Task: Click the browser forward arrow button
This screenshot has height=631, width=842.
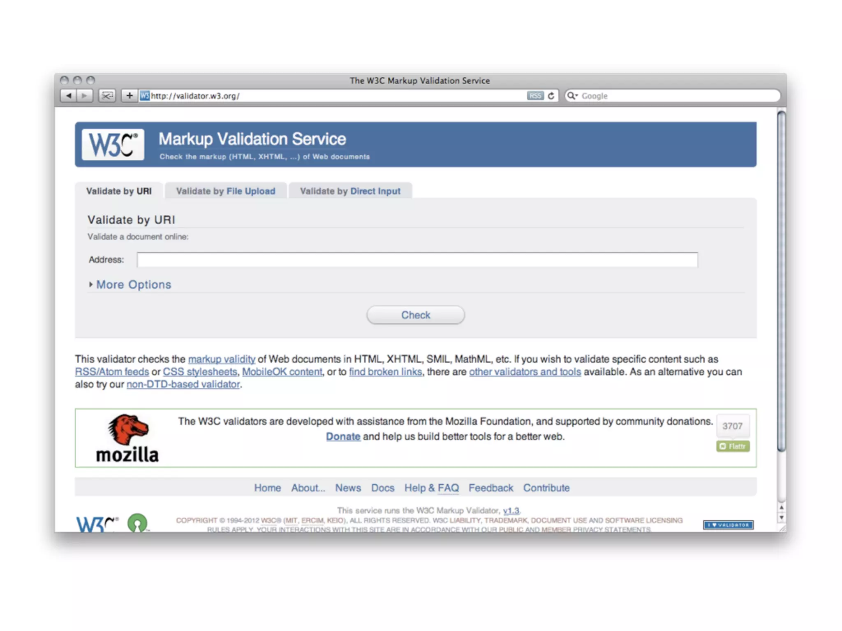Action: click(85, 96)
